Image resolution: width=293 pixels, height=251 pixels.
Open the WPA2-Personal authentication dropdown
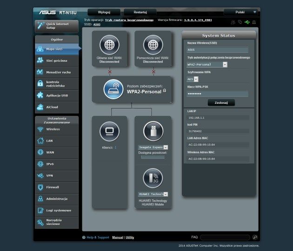point(207,65)
